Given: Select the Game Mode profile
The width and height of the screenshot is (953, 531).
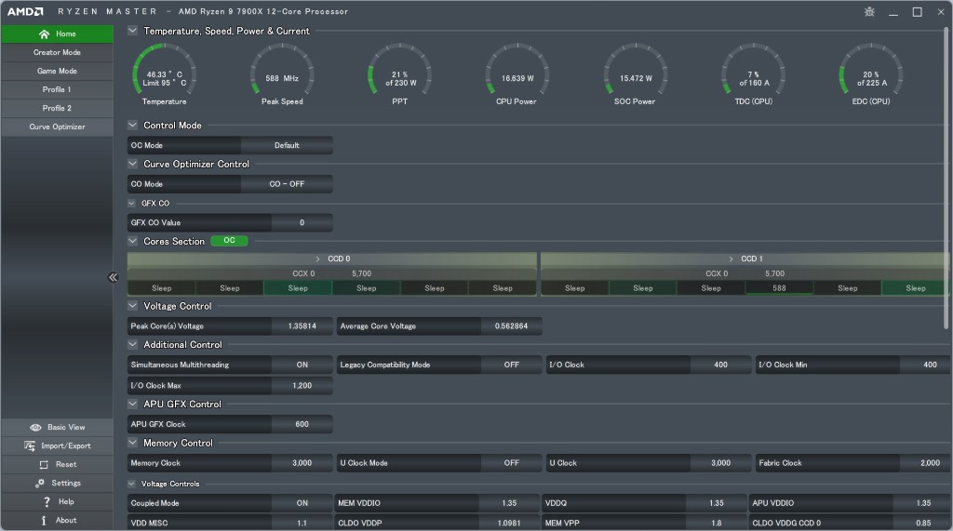Looking at the screenshot, I should tap(57, 72).
